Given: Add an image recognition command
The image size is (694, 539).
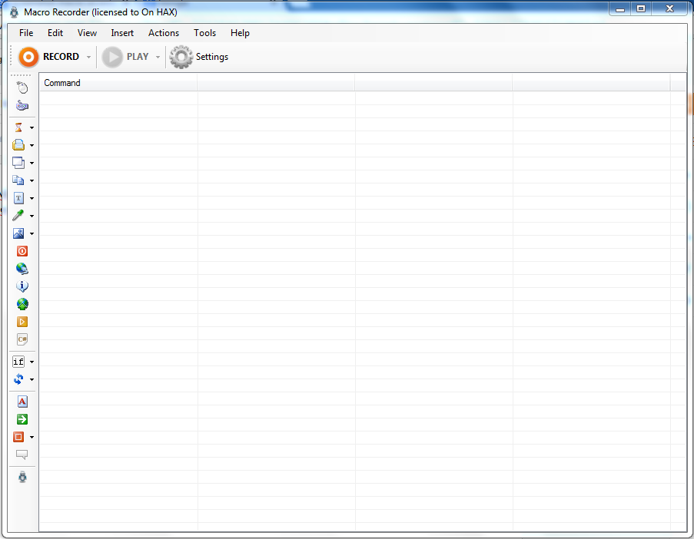Looking at the screenshot, I should click(20, 233).
